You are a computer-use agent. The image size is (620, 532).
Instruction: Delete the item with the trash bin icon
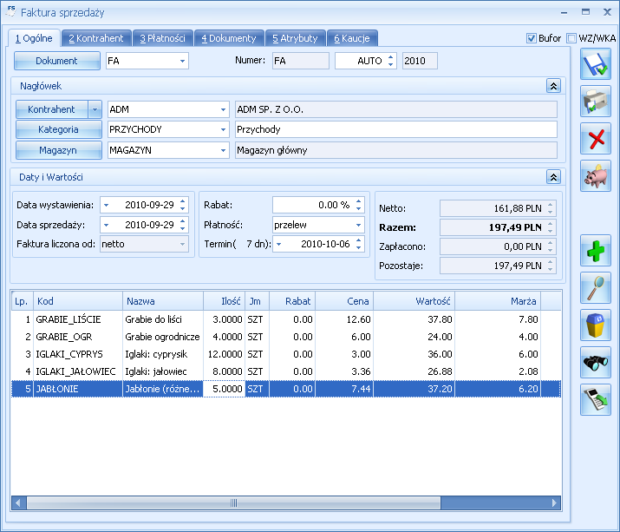tap(596, 325)
